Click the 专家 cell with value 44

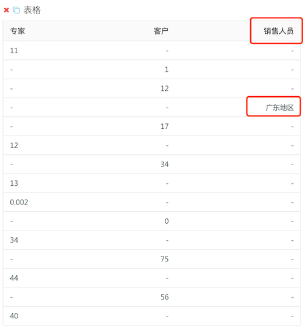(14, 278)
